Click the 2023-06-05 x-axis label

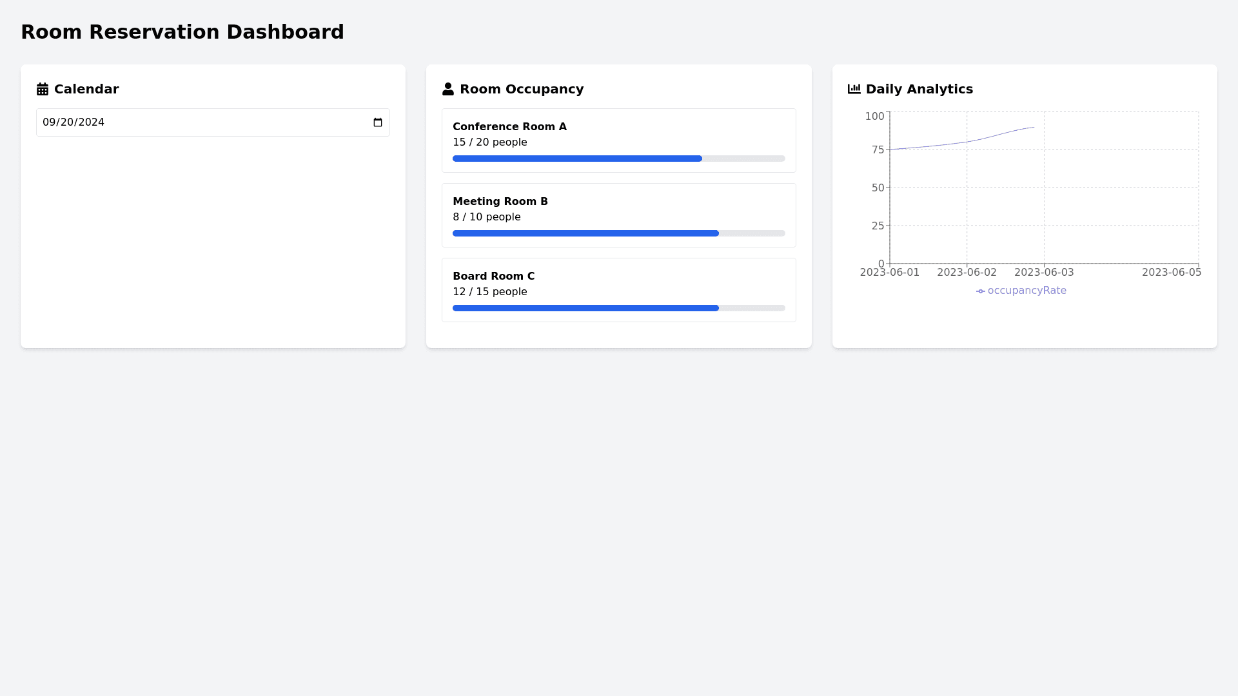(1171, 273)
